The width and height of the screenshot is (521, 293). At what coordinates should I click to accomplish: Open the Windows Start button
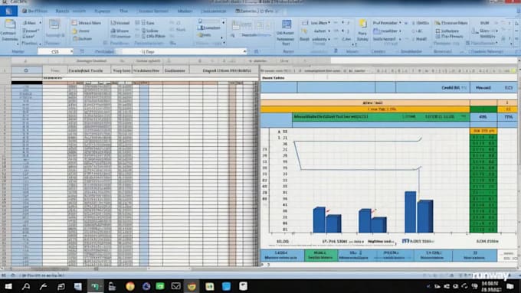tap(8, 286)
